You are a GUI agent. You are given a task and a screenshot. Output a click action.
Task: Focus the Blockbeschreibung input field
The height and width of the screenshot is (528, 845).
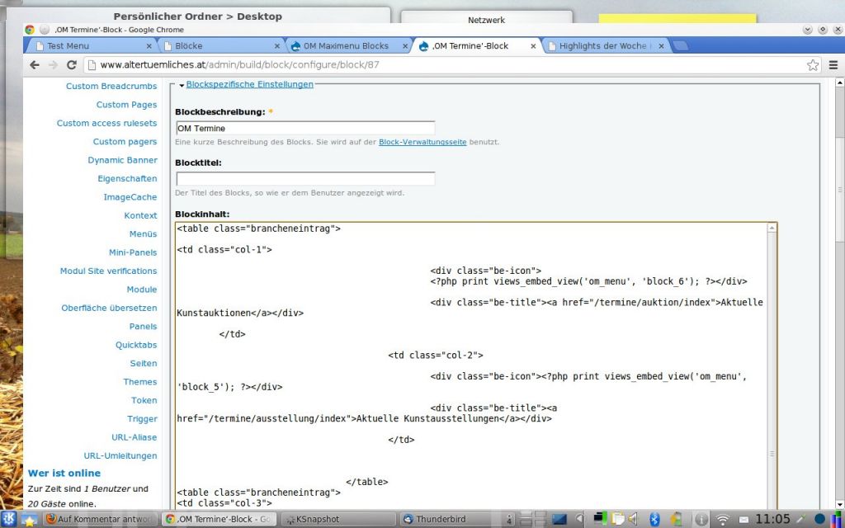coord(305,129)
